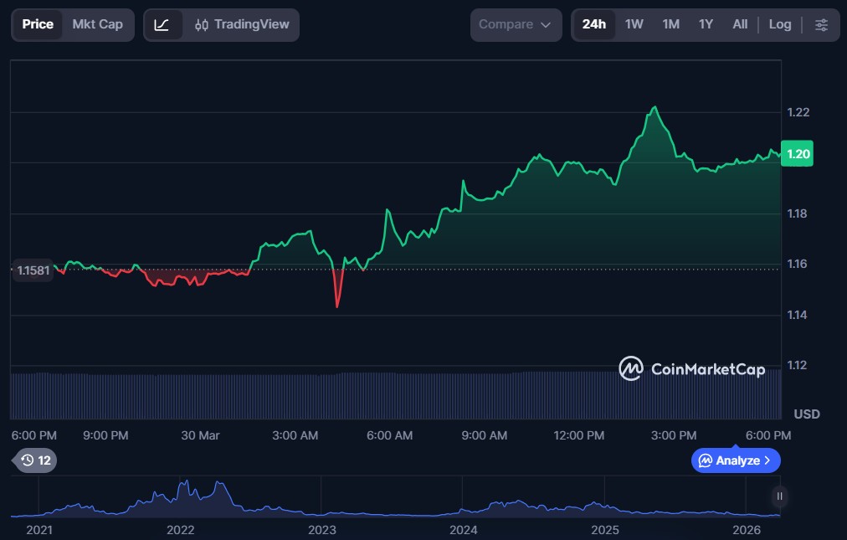Switch to the 1Y time range
This screenshot has height=540, width=847.
(x=706, y=24)
